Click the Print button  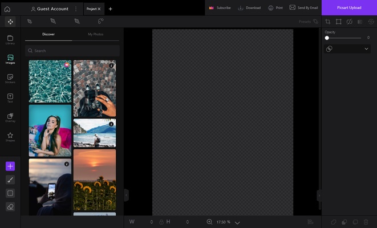275,8
